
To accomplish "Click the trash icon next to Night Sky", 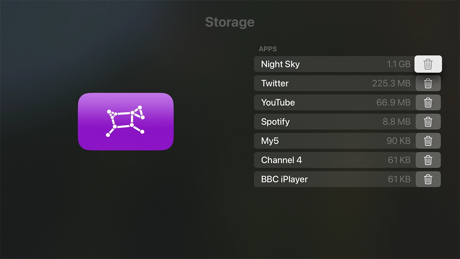I will pyautogui.click(x=428, y=64).
